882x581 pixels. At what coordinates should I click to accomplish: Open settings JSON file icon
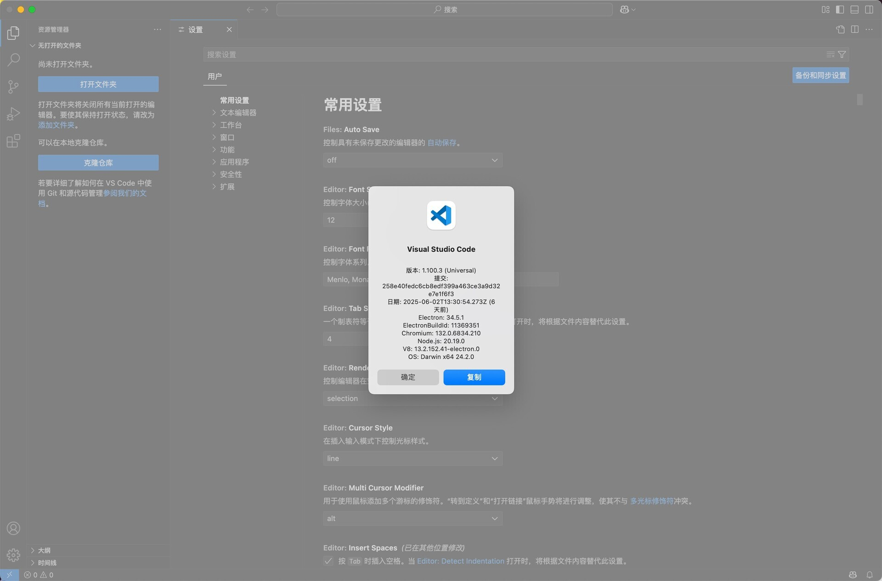(x=840, y=29)
